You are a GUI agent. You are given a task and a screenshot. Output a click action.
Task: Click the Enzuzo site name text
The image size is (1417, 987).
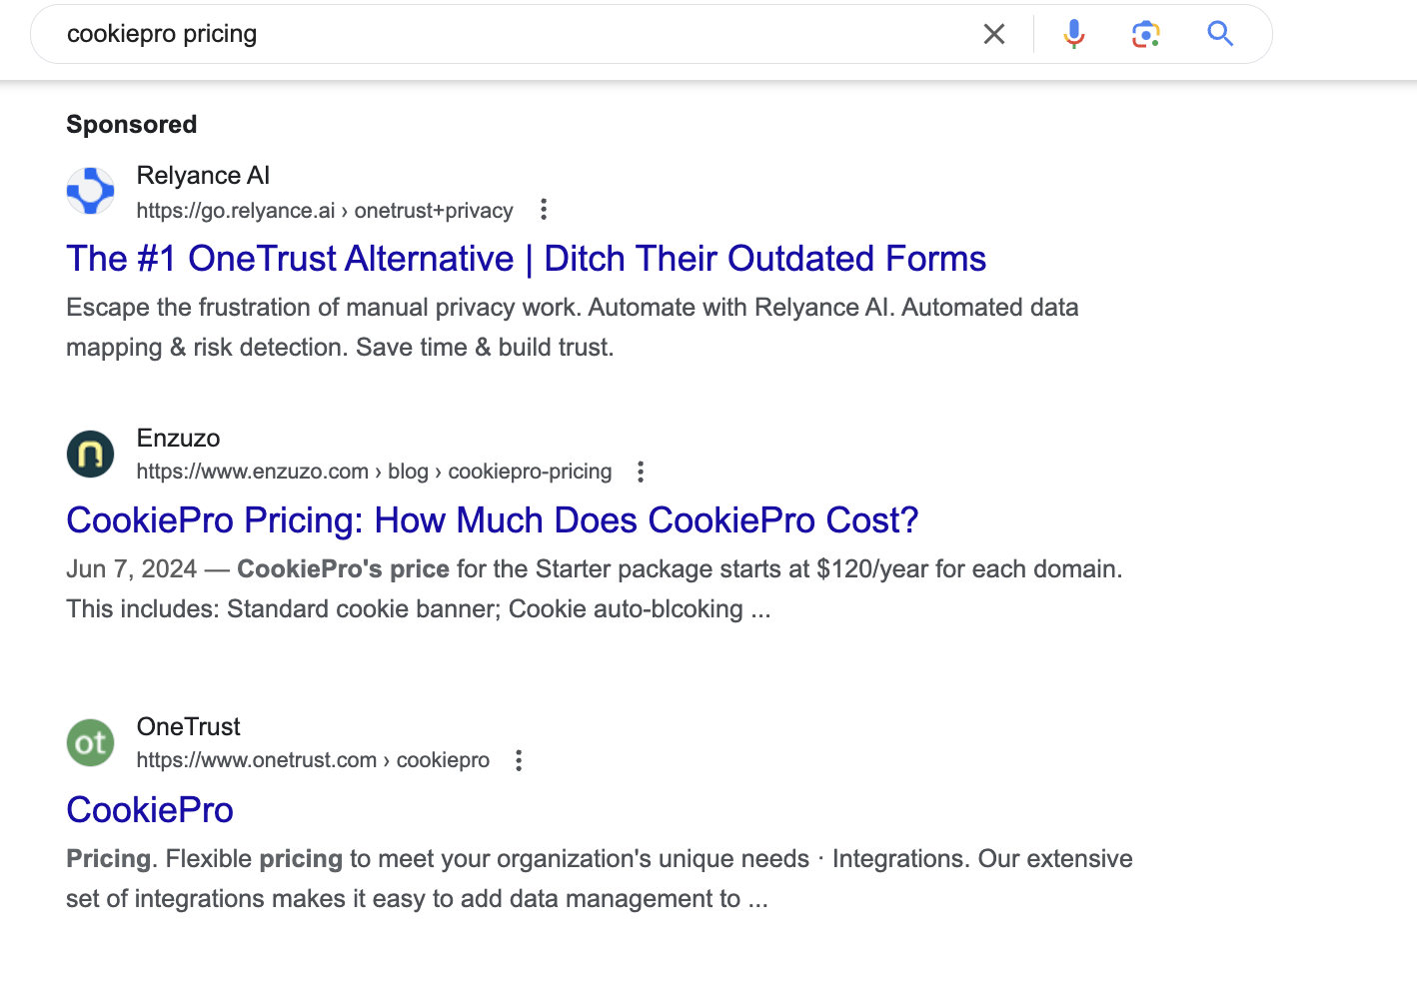(178, 438)
